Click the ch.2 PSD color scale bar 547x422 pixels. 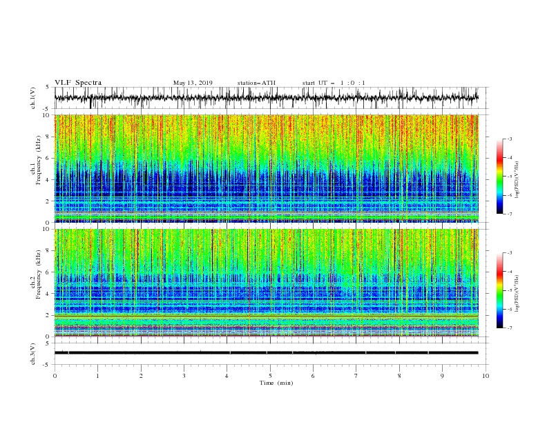[499, 290]
